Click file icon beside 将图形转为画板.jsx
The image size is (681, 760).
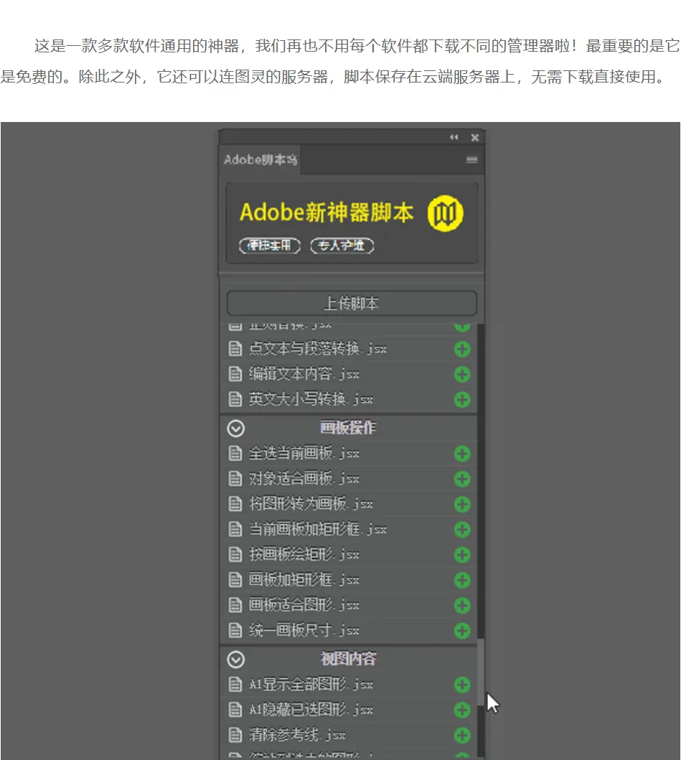[235, 504]
